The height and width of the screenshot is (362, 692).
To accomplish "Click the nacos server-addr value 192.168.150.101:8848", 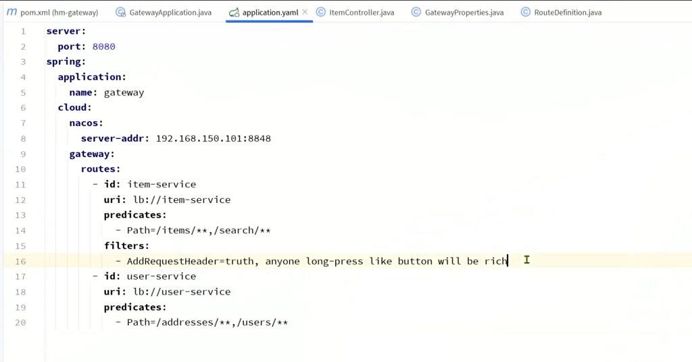I will pyautogui.click(x=213, y=138).
